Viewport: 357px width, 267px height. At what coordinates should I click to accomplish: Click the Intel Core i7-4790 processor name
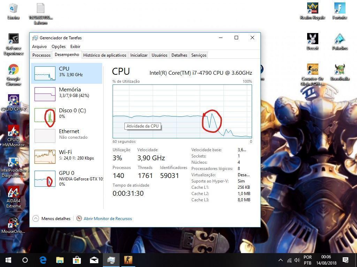[x=200, y=73]
